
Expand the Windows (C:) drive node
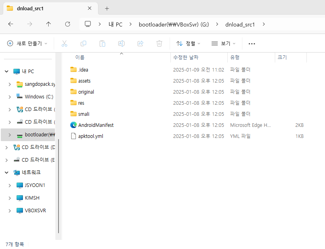[10, 97]
